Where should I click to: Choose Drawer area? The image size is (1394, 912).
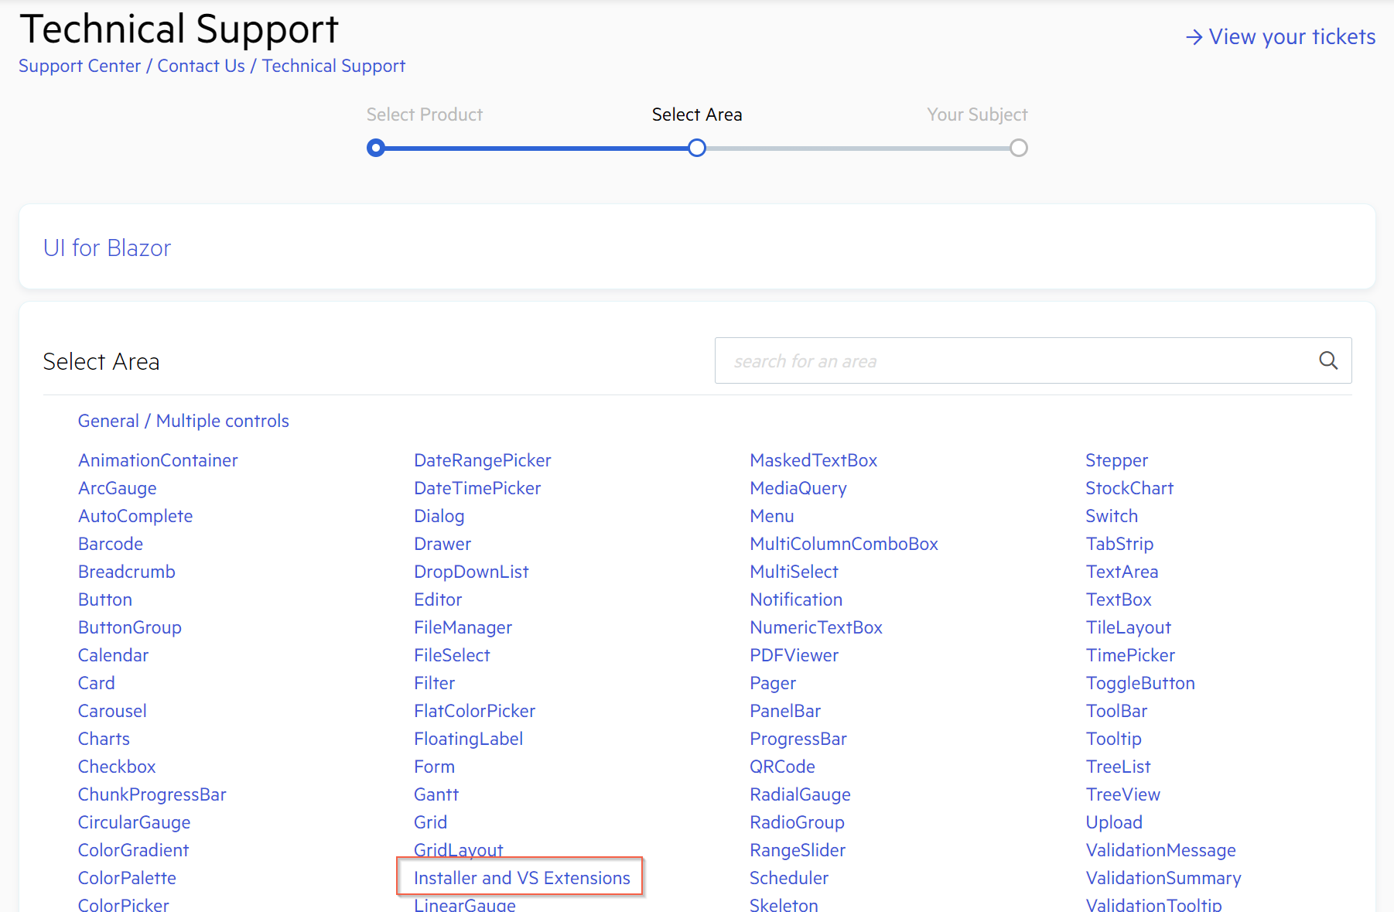click(x=442, y=544)
